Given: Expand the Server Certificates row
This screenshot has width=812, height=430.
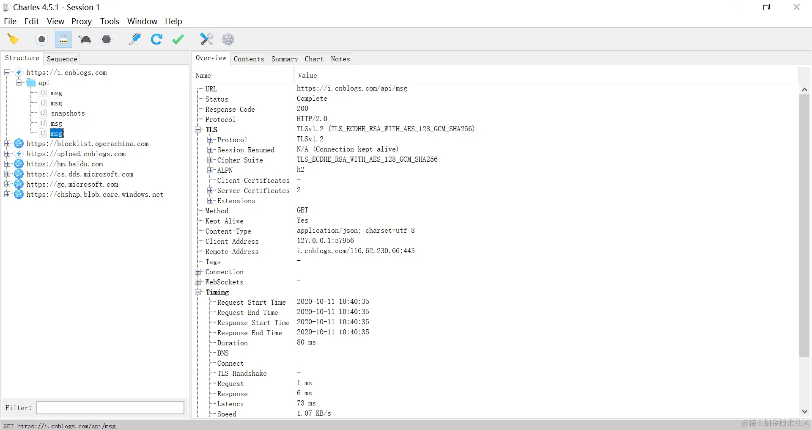Looking at the screenshot, I should (x=210, y=190).
